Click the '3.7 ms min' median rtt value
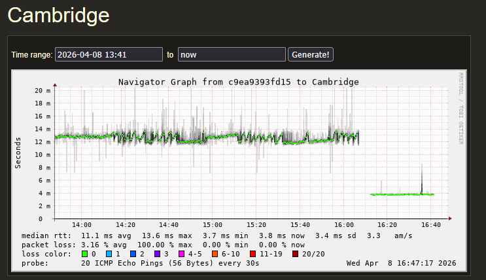This screenshot has height=280, width=486. [x=226, y=236]
